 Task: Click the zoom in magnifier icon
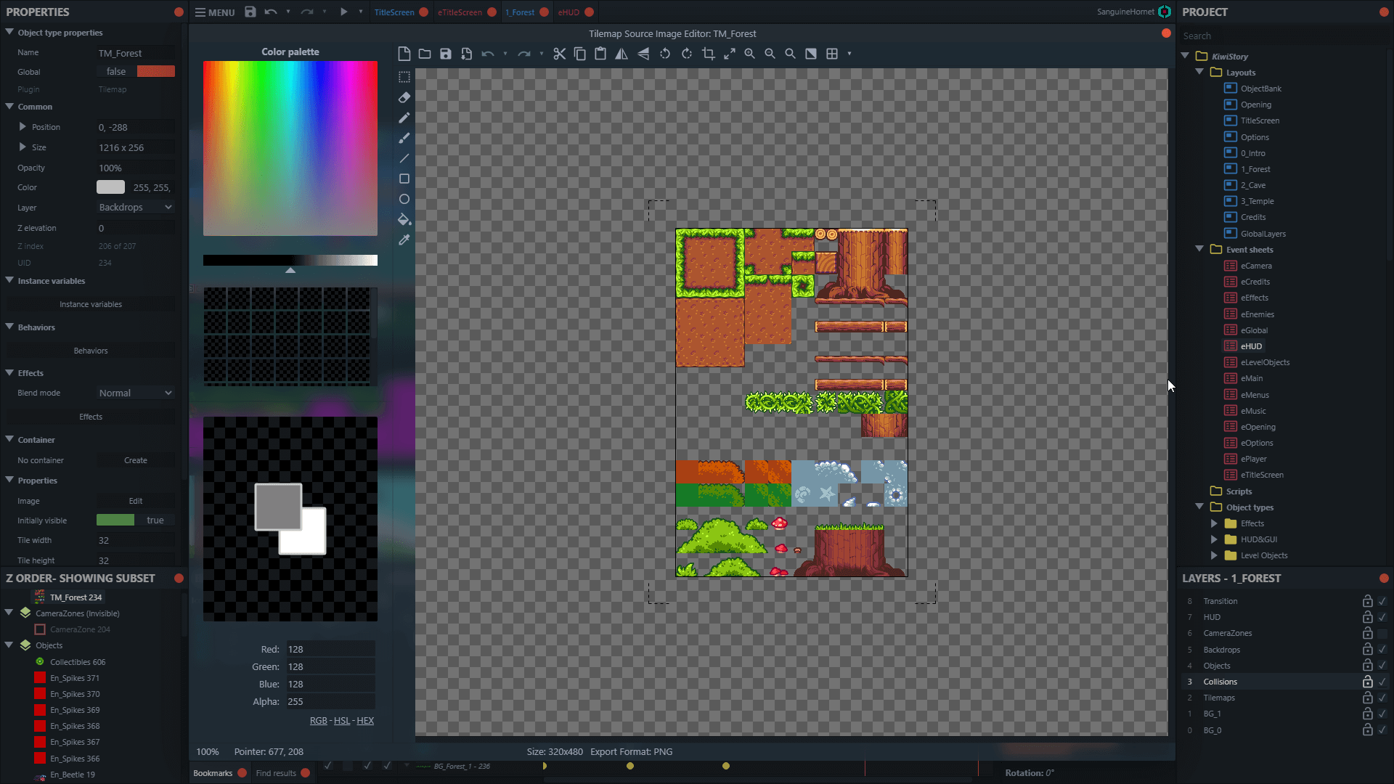(x=749, y=54)
